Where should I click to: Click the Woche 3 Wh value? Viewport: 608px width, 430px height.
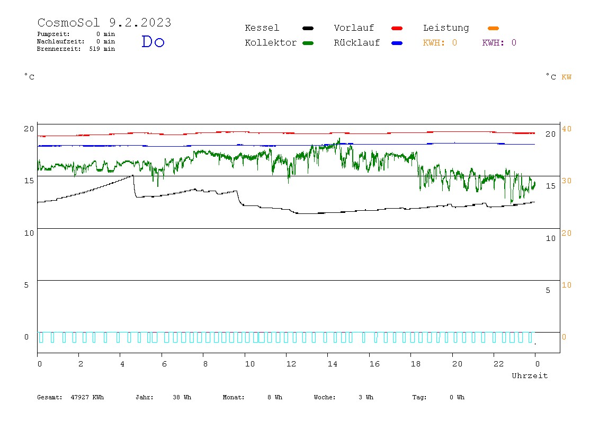click(x=344, y=397)
